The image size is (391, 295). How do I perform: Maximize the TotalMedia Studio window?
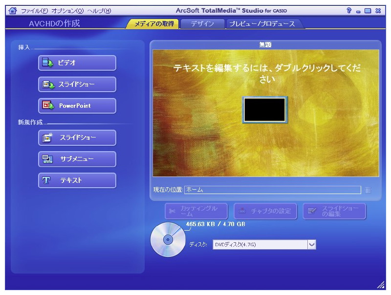click(x=368, y=11)
